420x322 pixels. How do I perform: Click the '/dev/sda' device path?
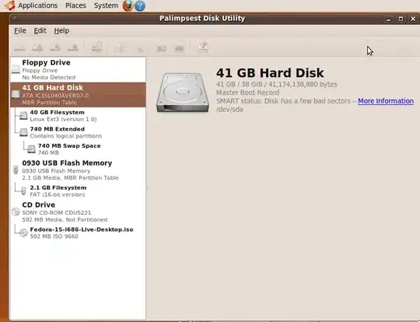229,110
